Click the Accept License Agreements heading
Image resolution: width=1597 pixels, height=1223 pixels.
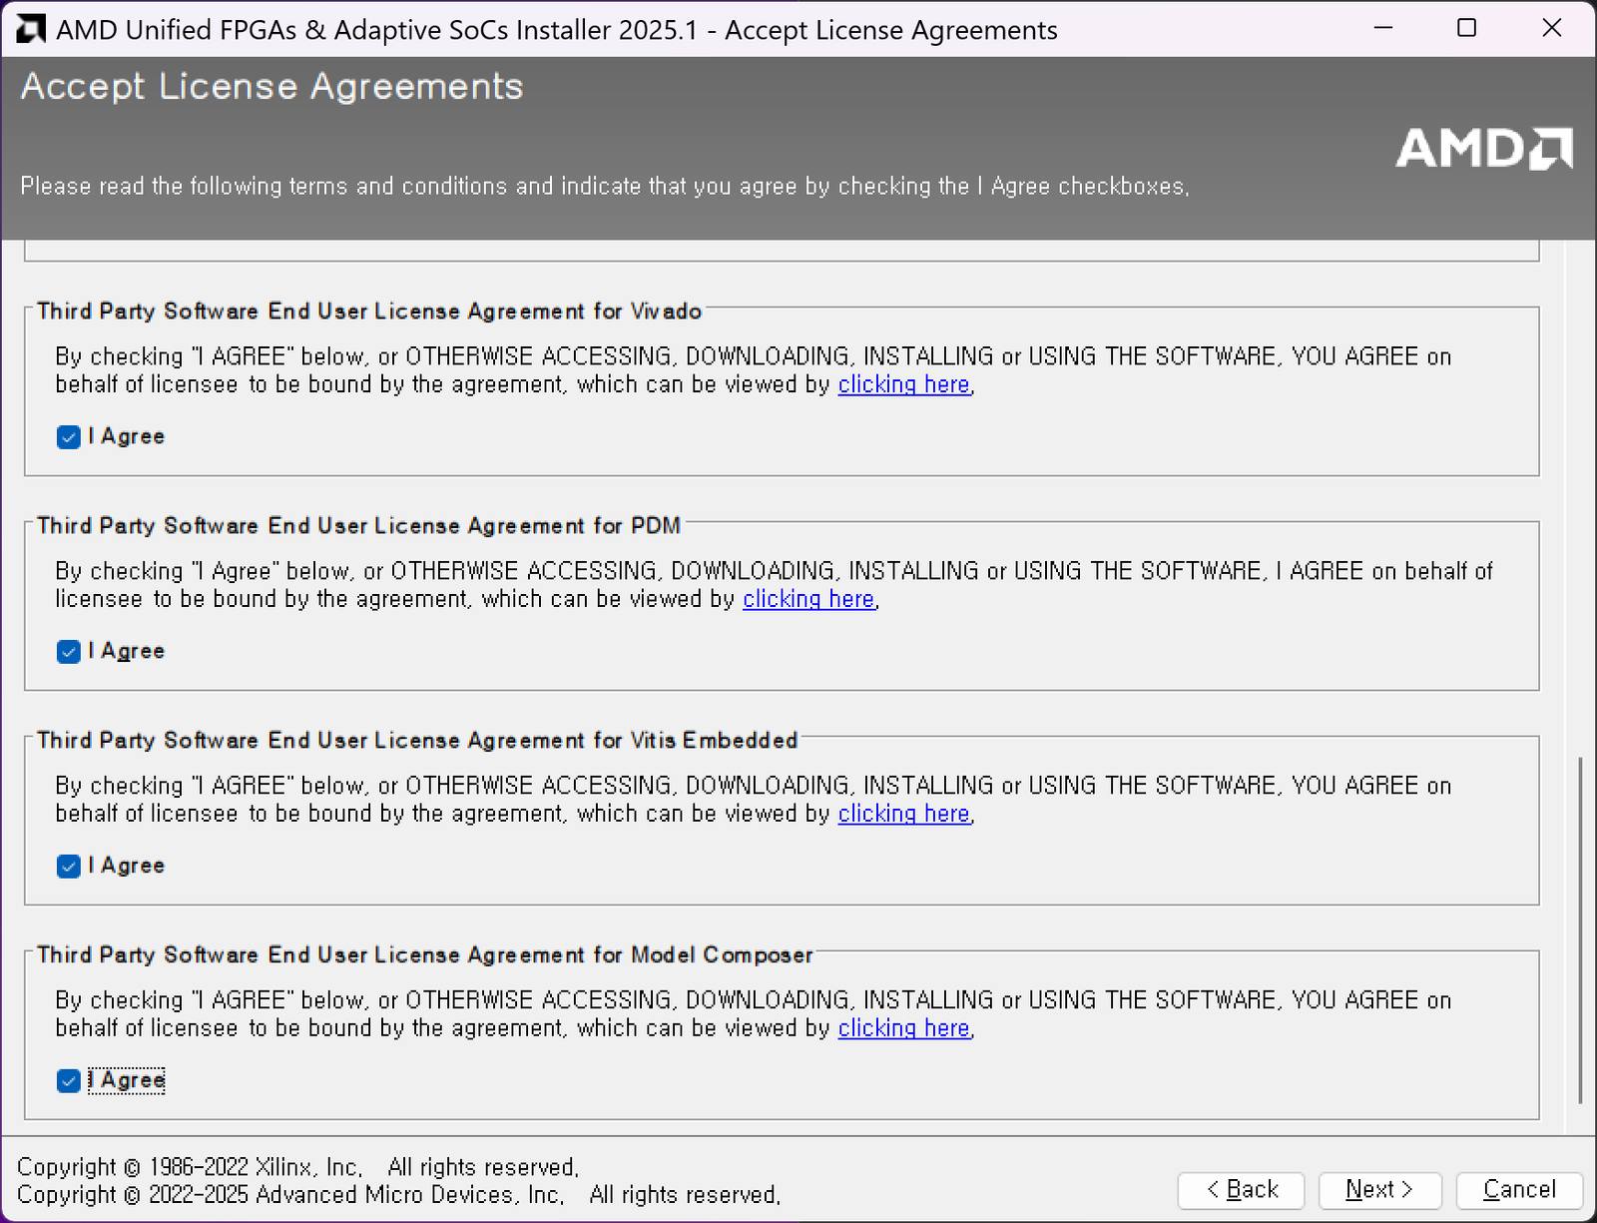(271, 87)
